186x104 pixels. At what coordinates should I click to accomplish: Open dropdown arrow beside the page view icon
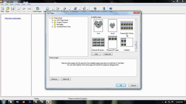(87, 10)
